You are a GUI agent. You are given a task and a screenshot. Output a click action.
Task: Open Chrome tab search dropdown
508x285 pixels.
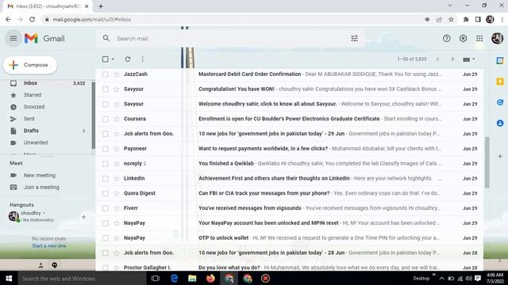[x=450, y=6]
